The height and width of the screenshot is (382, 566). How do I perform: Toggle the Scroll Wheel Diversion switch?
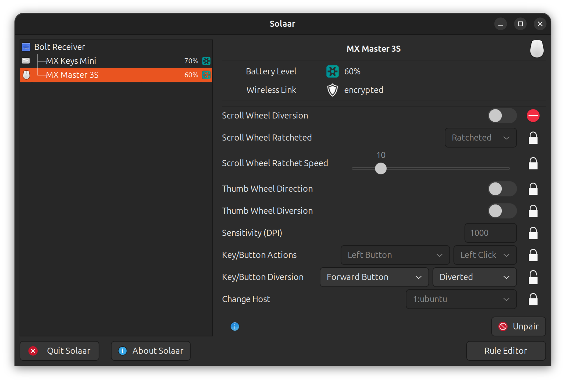click(502, 116)
